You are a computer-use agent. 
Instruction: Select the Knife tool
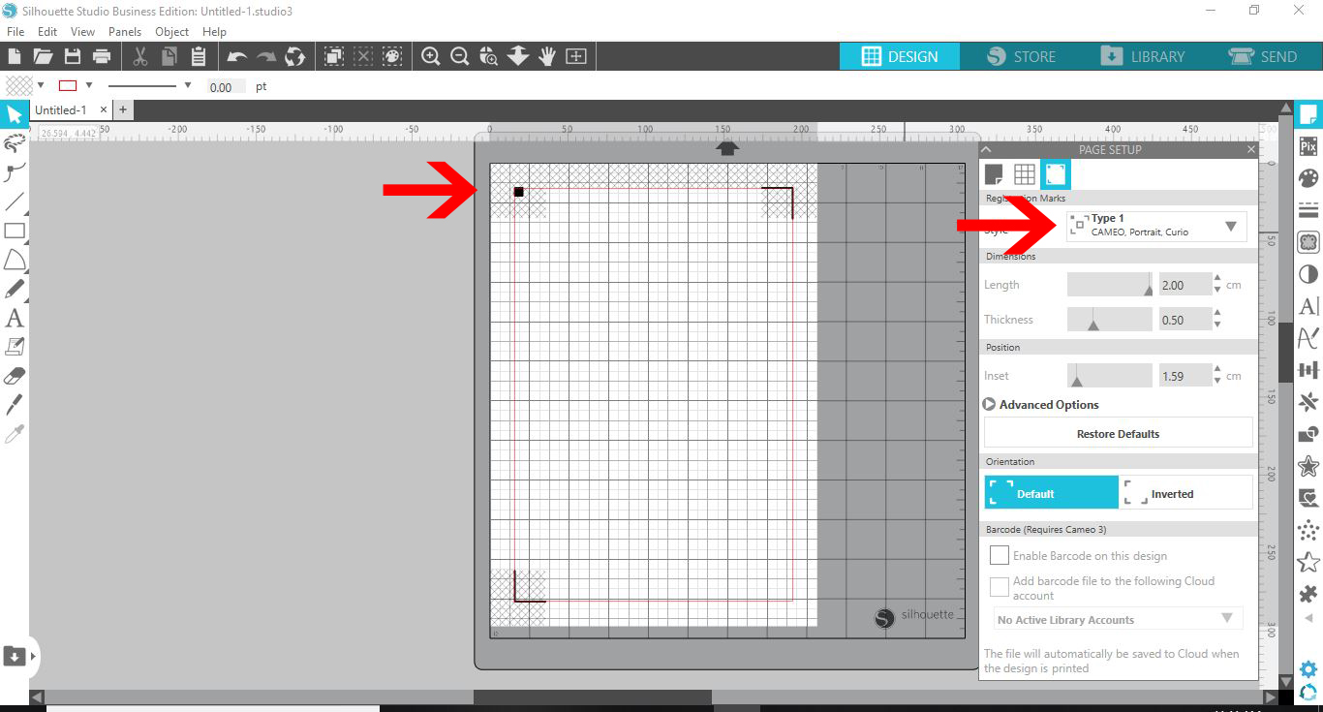(15, 404)
